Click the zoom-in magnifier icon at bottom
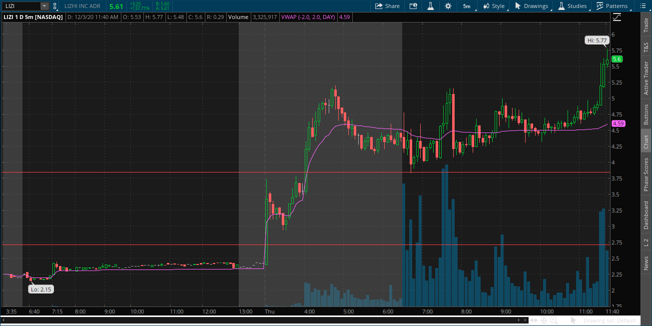This screenshot has width=652, height=326. pyautogui.click(x=554, y=320)
